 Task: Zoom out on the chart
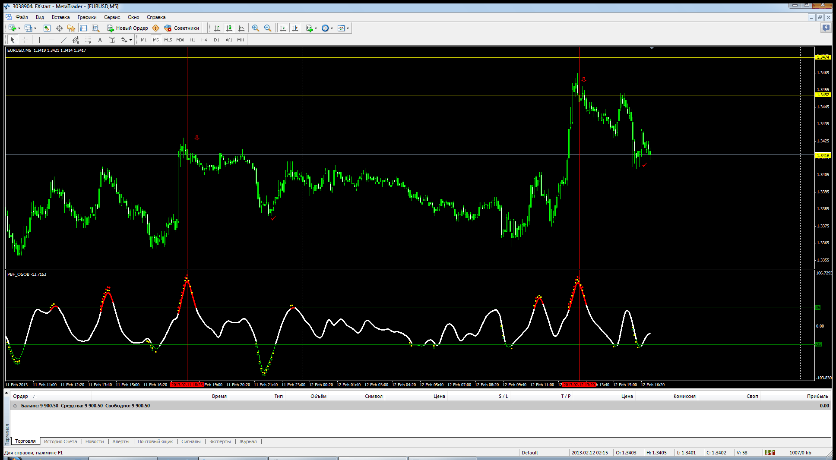coord(268,28)
